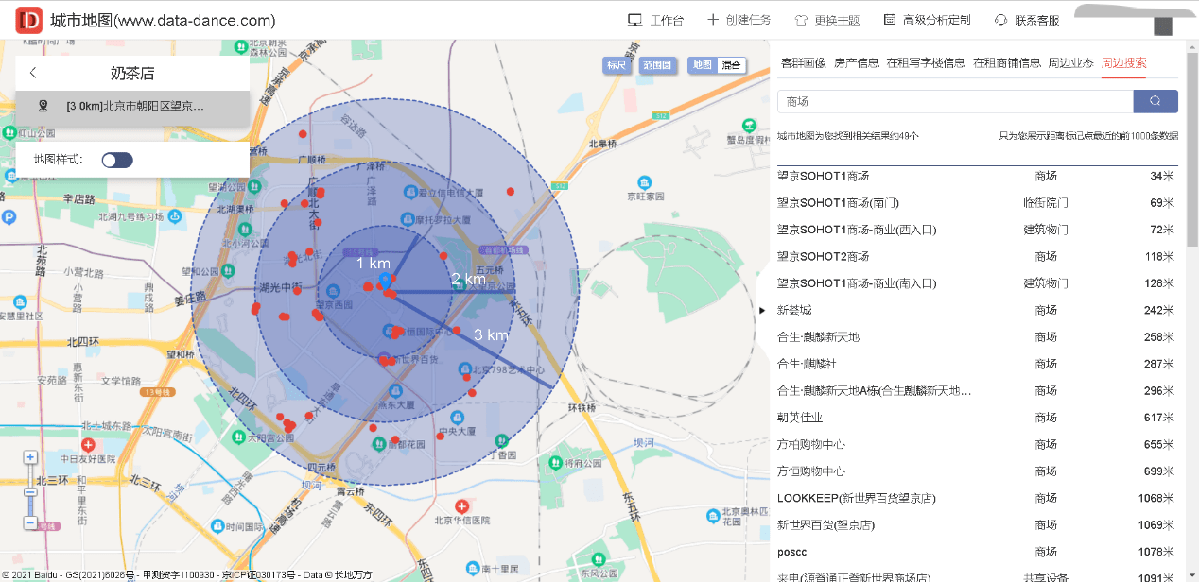1199x582 pixels.
Task: Click the 燕东大厦 building icon
Action: (396, 390)
